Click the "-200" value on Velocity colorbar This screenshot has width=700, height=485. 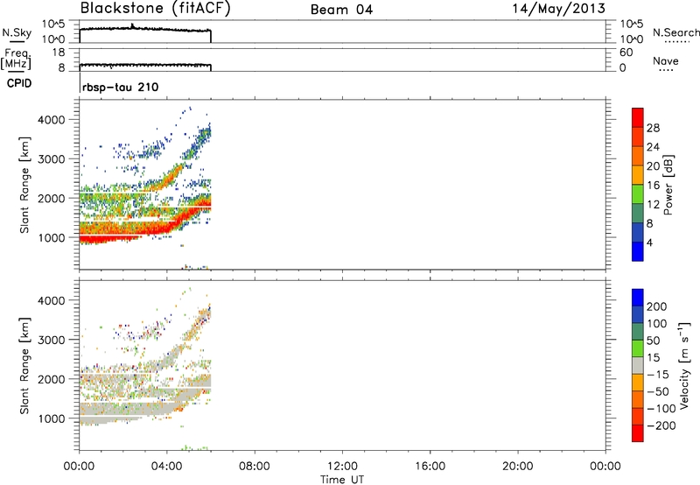click(661, 425)
